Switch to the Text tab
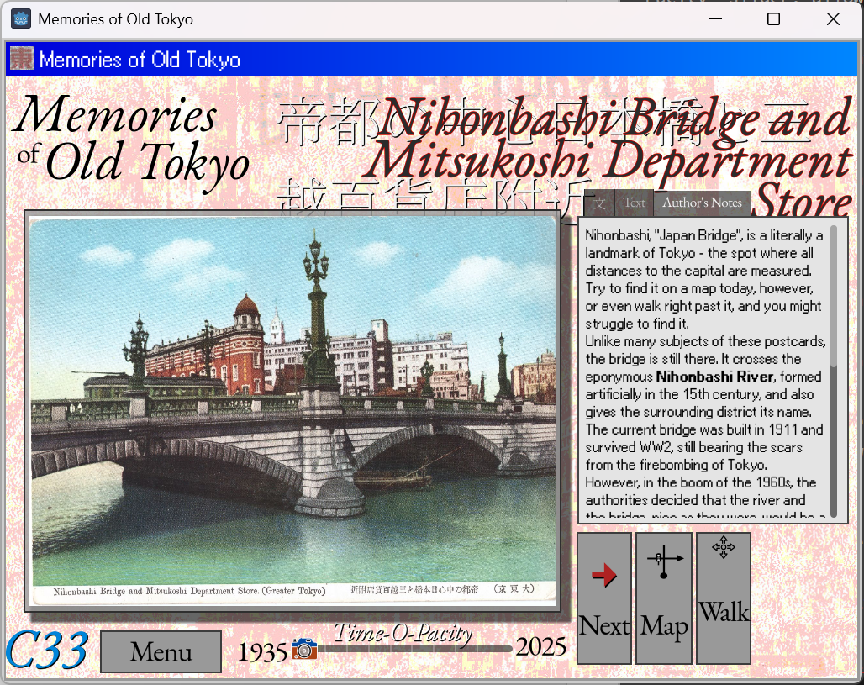864x685 pixels. [635, 203]
